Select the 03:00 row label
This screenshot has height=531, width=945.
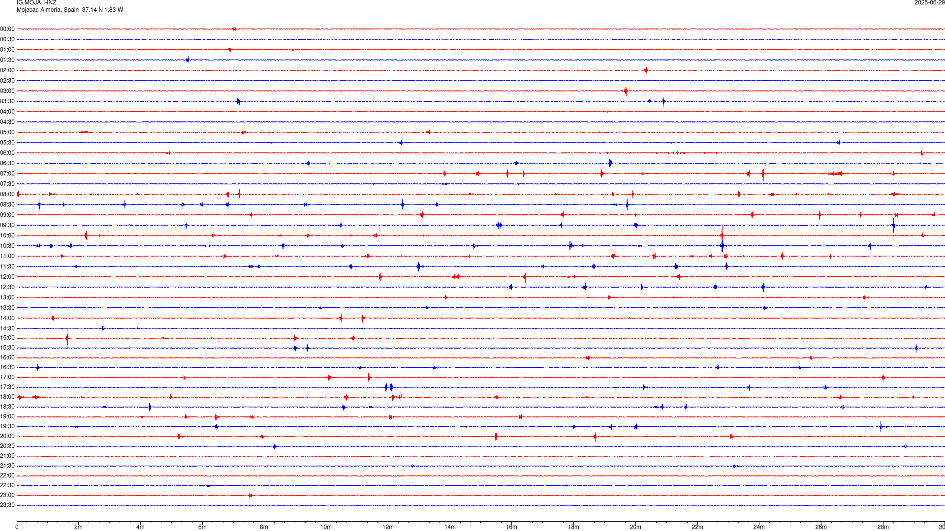coord(7,91)
